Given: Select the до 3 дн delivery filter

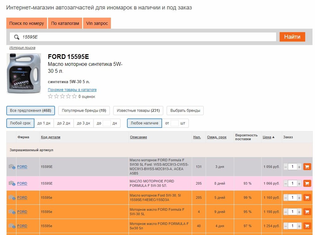Looking at the screenshot, I should (83, 123).
